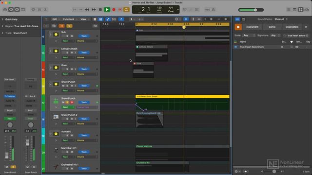The width and height of the screenshot is (312, 175).
Task: Toggle Show Automation button in tracks menu bar
Action: point(108,19)
